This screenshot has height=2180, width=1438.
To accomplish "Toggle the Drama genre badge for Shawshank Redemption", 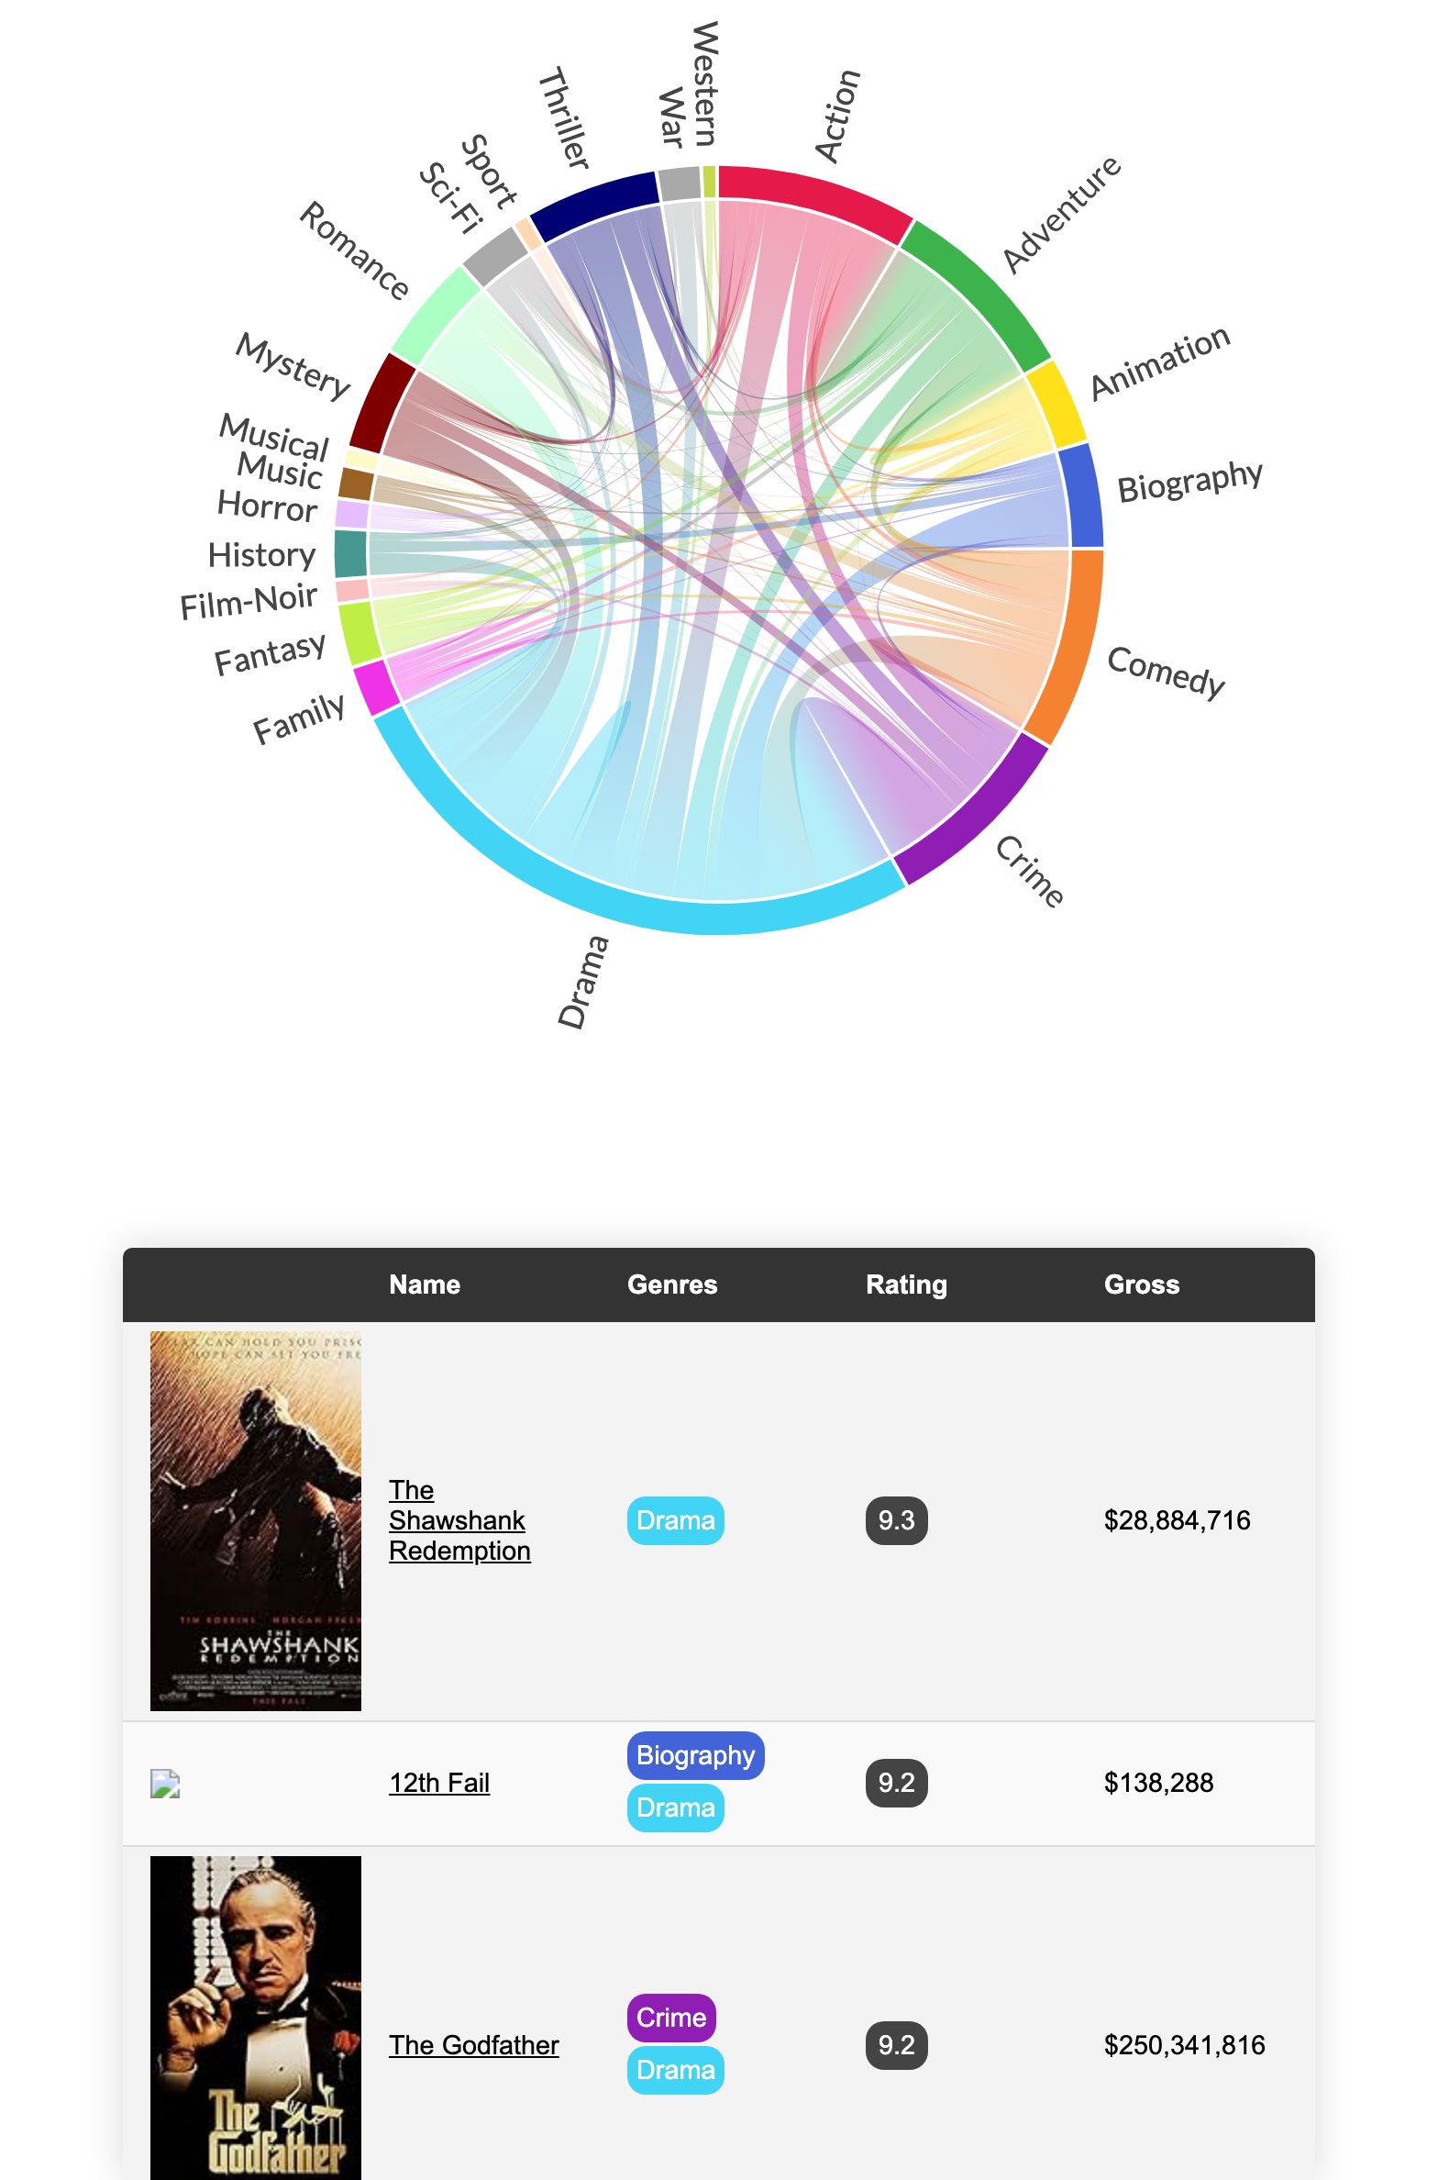I will tap(675, 1520).
